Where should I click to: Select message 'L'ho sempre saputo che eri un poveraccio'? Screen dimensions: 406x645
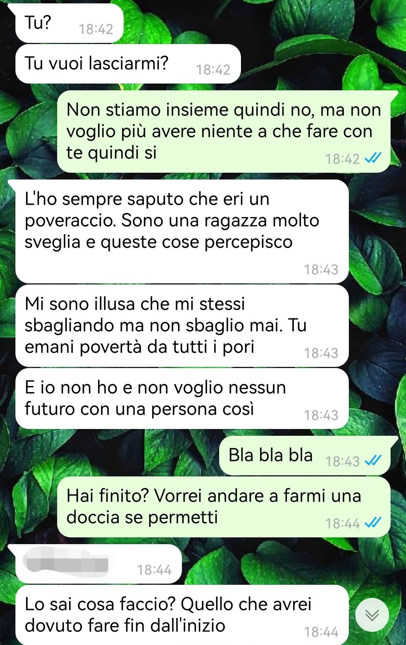pyautogui.click(x=182, y=231)
